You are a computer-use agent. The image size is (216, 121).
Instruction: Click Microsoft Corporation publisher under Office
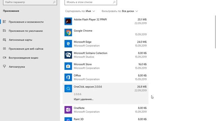coord(87,79)
